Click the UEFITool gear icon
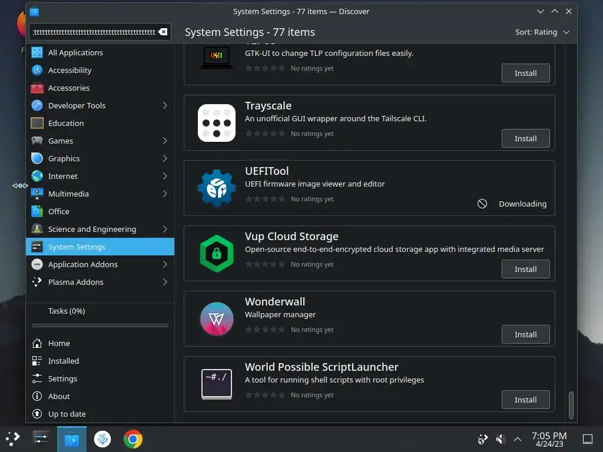This screenshot has height=452, width=603. (x=217, y=188)
